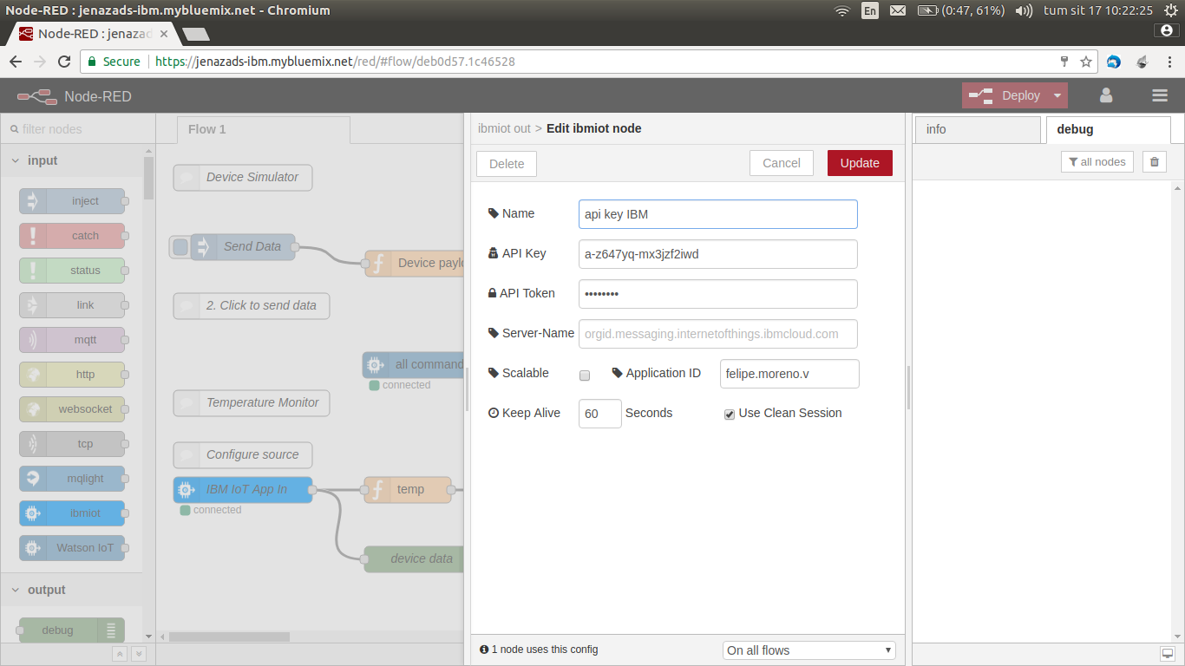Click the Application ID input field
The height and width of the screenshot is (666, 1185).
[789, 374]
